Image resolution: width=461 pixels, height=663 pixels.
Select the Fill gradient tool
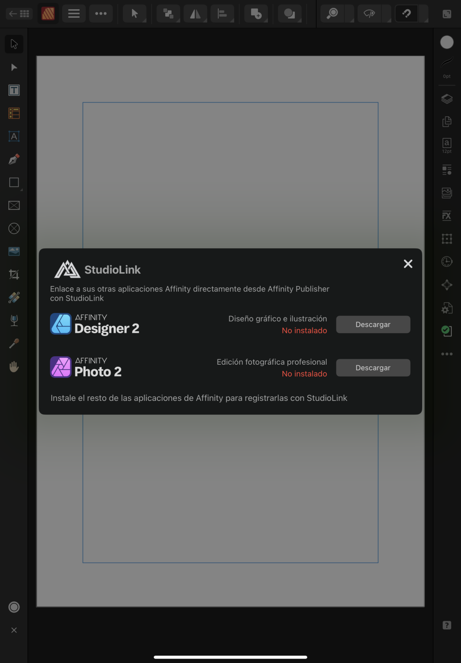click(14, 297)
